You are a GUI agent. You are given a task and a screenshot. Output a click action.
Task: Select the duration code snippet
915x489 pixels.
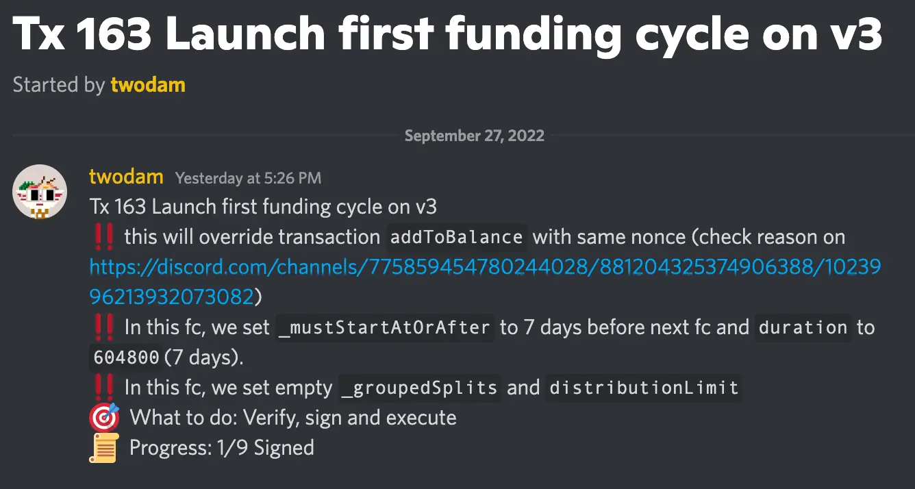tap(803, 327)
